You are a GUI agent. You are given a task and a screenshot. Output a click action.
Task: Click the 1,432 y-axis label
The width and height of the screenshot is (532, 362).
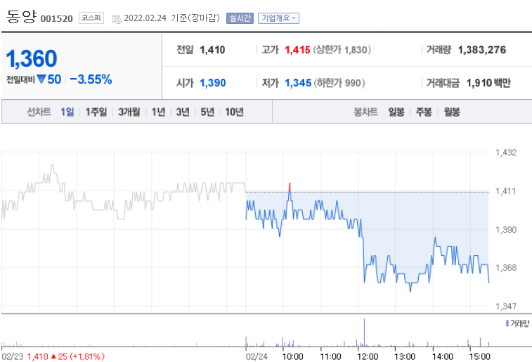[x=506, y=153]
